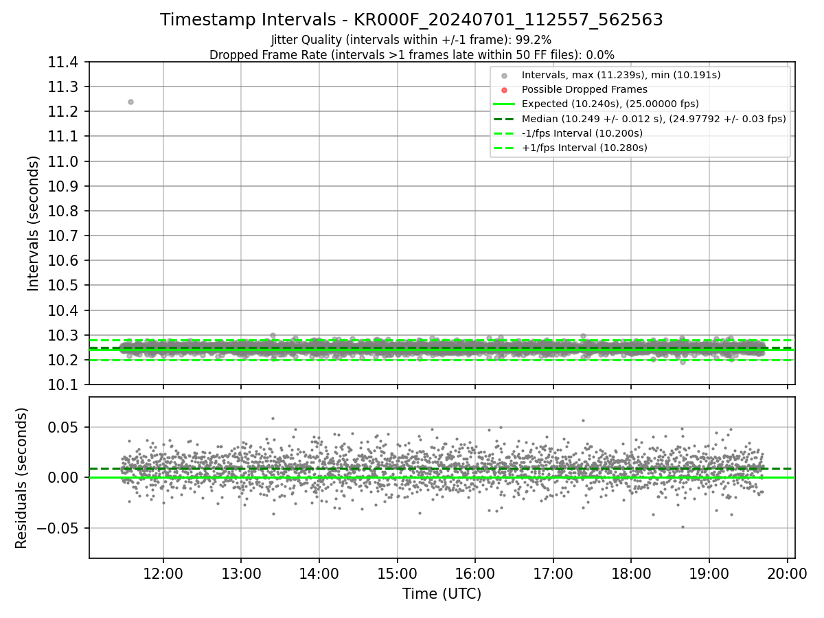The image size is (824, 618).
Task: Click the 15:00 x-axis tick label
Action: pos(397,573)
